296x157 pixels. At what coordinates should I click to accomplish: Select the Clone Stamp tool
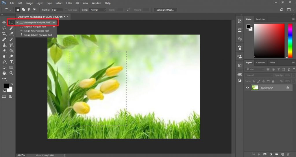(x=4, y=45)
